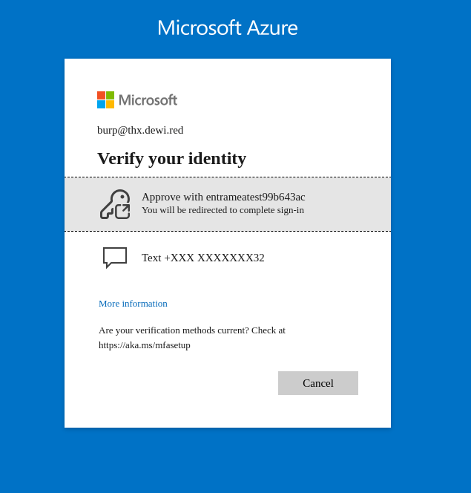Click the burp@thx.dewi.red account email

pos(140,130)
